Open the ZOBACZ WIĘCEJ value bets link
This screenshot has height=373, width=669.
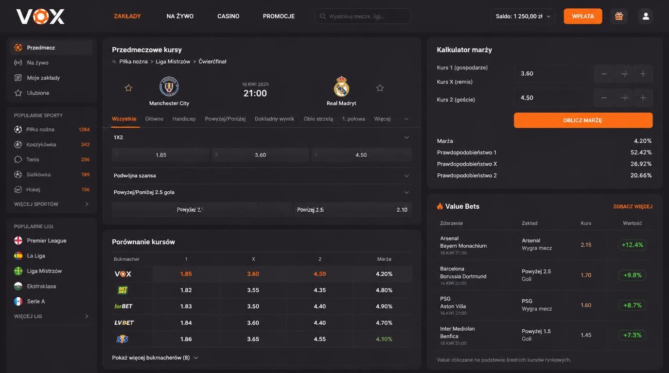pos(633,206)
